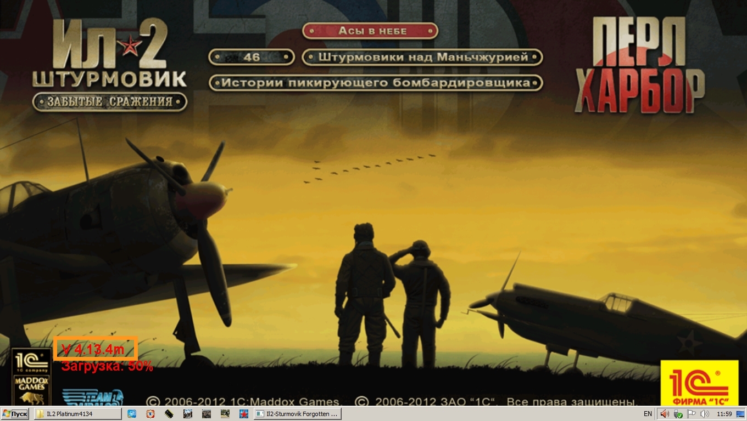The height and width of the screenshot is (421, 747).
Task: Switch to IL2 Platinum4134 folder window
Action: pos(77,413)
